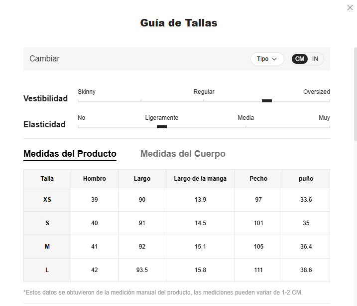
Task: Click the Largo de la manga header
Action: [200, 179]
